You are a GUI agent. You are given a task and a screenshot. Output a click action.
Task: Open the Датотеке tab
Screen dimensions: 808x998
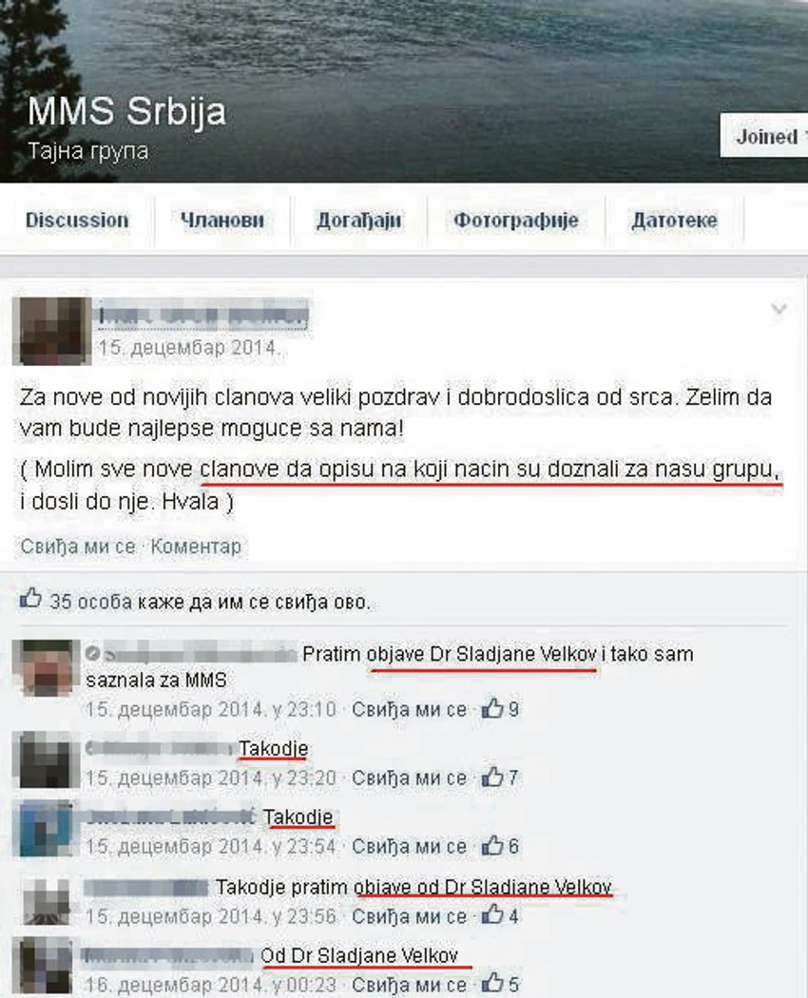674,221
